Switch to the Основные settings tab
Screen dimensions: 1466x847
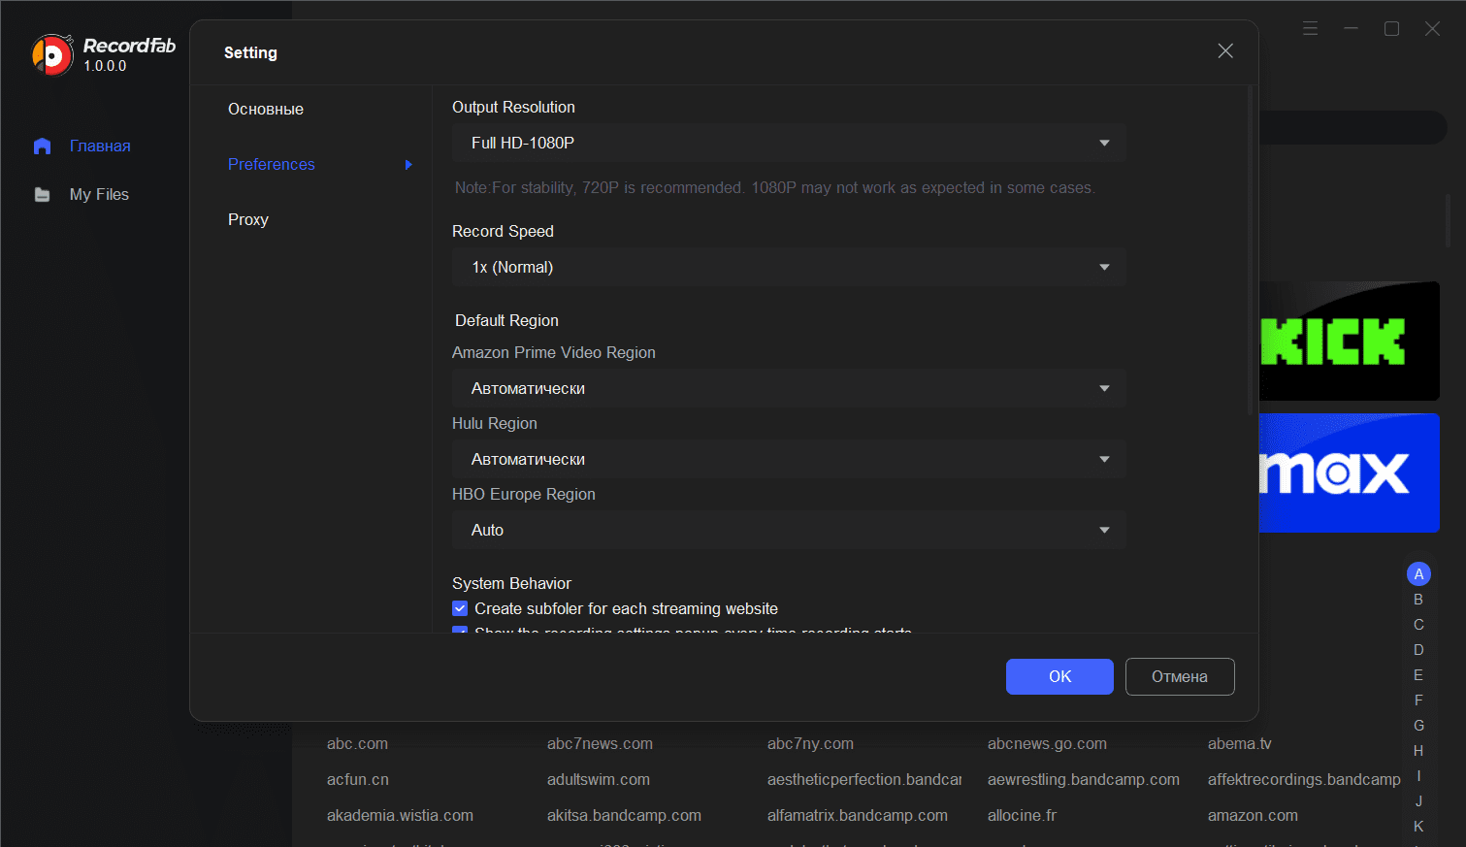coord(266,110)
